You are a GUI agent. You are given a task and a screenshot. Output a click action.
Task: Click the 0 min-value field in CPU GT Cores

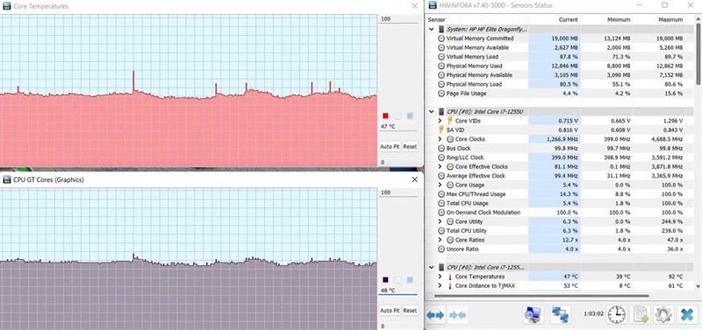click(398, 326)
